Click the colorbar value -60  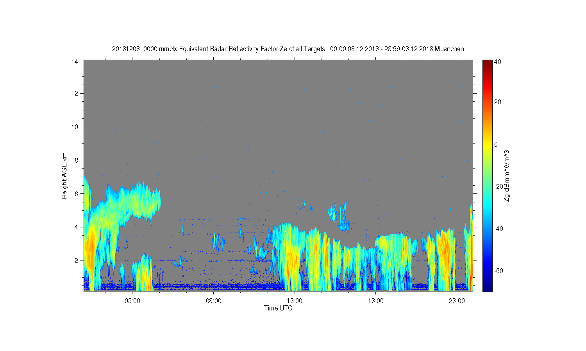pos(499,271)
